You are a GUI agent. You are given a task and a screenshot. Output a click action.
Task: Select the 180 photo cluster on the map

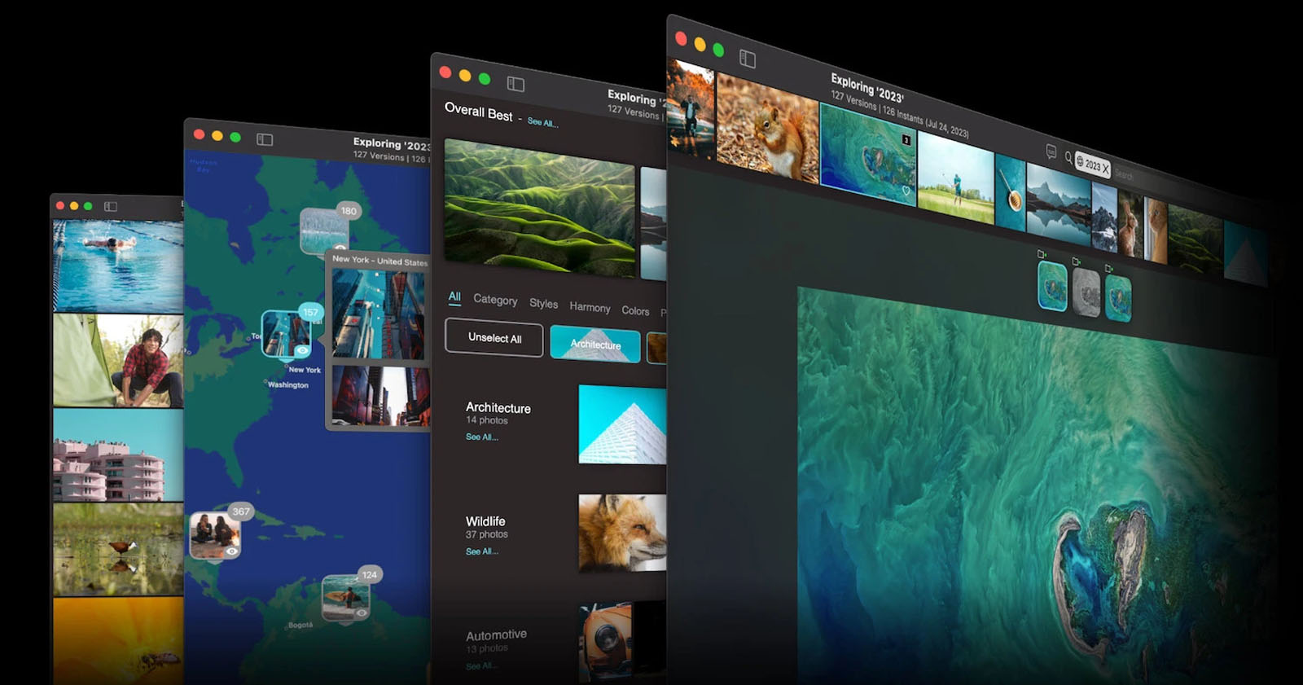(325, 230)
